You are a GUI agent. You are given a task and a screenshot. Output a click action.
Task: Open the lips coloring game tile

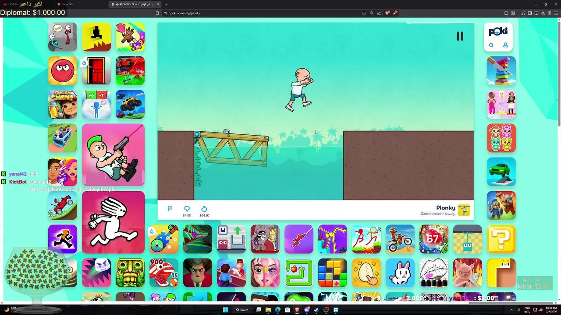434,273
